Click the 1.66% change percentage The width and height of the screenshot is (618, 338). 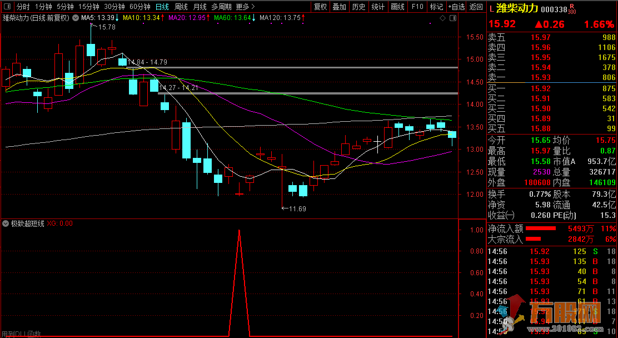pyautogui.click(x=599, y=24)
